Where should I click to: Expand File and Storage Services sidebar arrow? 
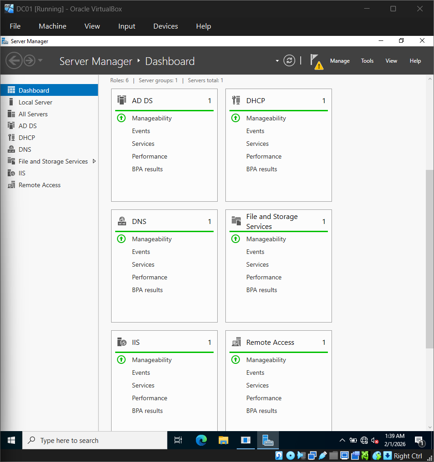point(94,161)
